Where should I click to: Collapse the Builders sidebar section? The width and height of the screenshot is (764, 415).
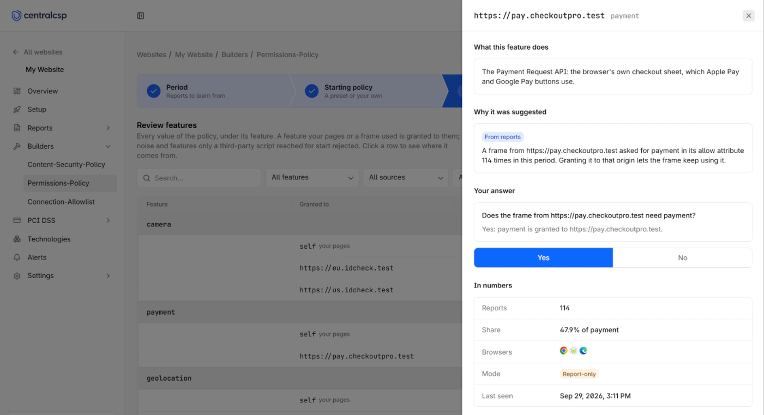108,146
